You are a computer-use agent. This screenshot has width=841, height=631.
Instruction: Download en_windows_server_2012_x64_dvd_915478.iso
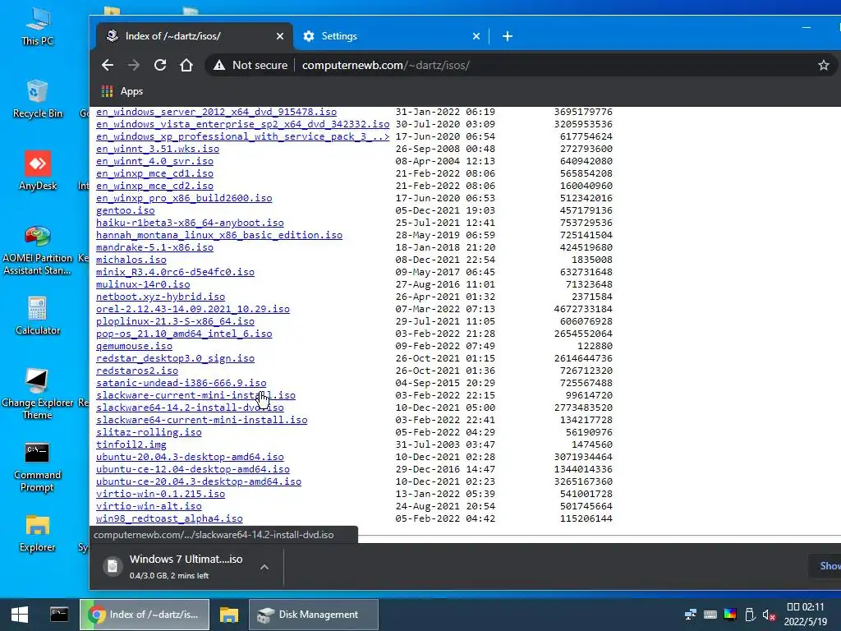(x=216, y=112)
